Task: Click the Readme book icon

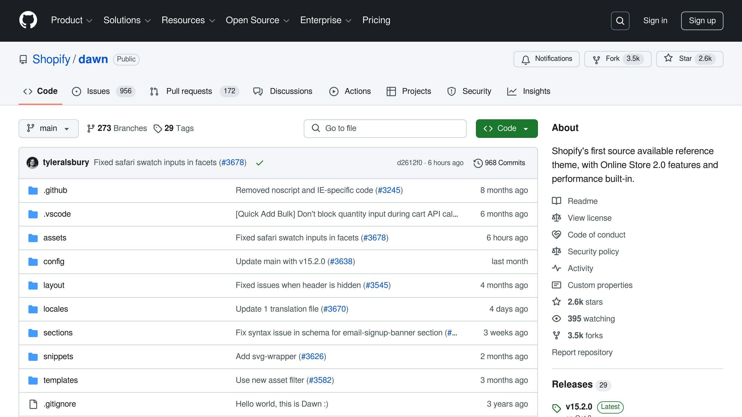Action: point(556,201)
